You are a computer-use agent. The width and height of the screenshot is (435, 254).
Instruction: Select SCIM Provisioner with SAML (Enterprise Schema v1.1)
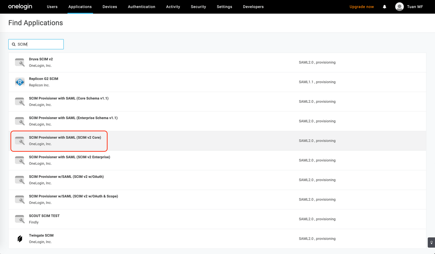(x=217, y=121)
